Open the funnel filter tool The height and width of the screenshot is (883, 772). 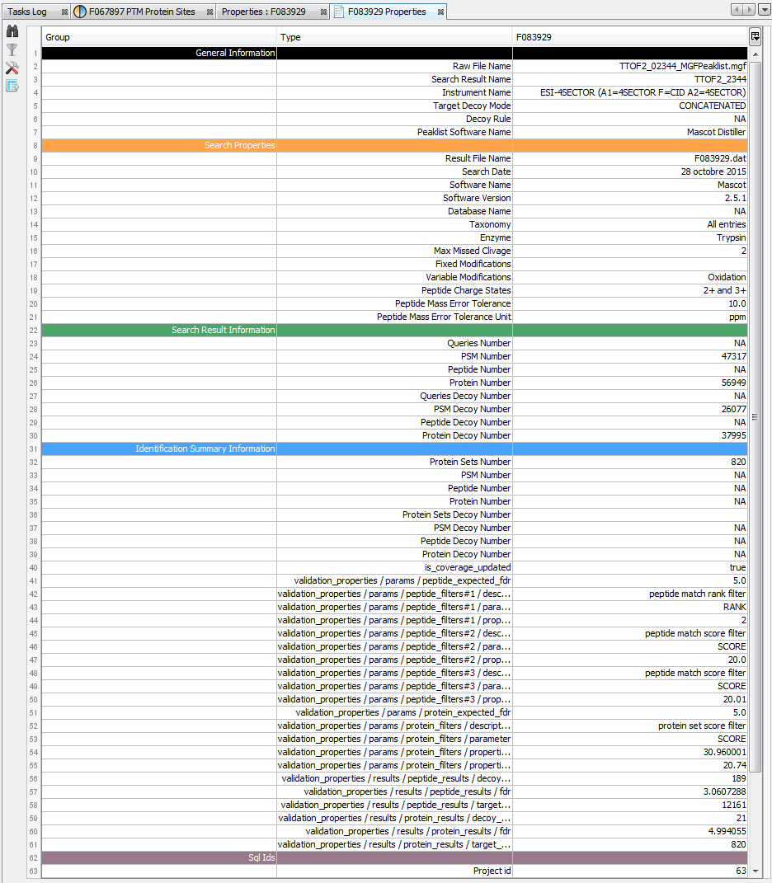pyautogui.click(x=12, y=50)
